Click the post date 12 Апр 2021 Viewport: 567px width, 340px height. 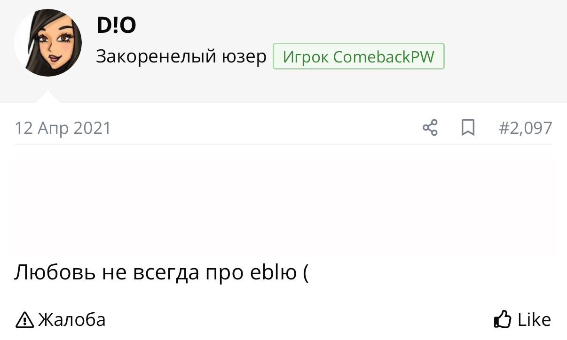click(63, 128)
